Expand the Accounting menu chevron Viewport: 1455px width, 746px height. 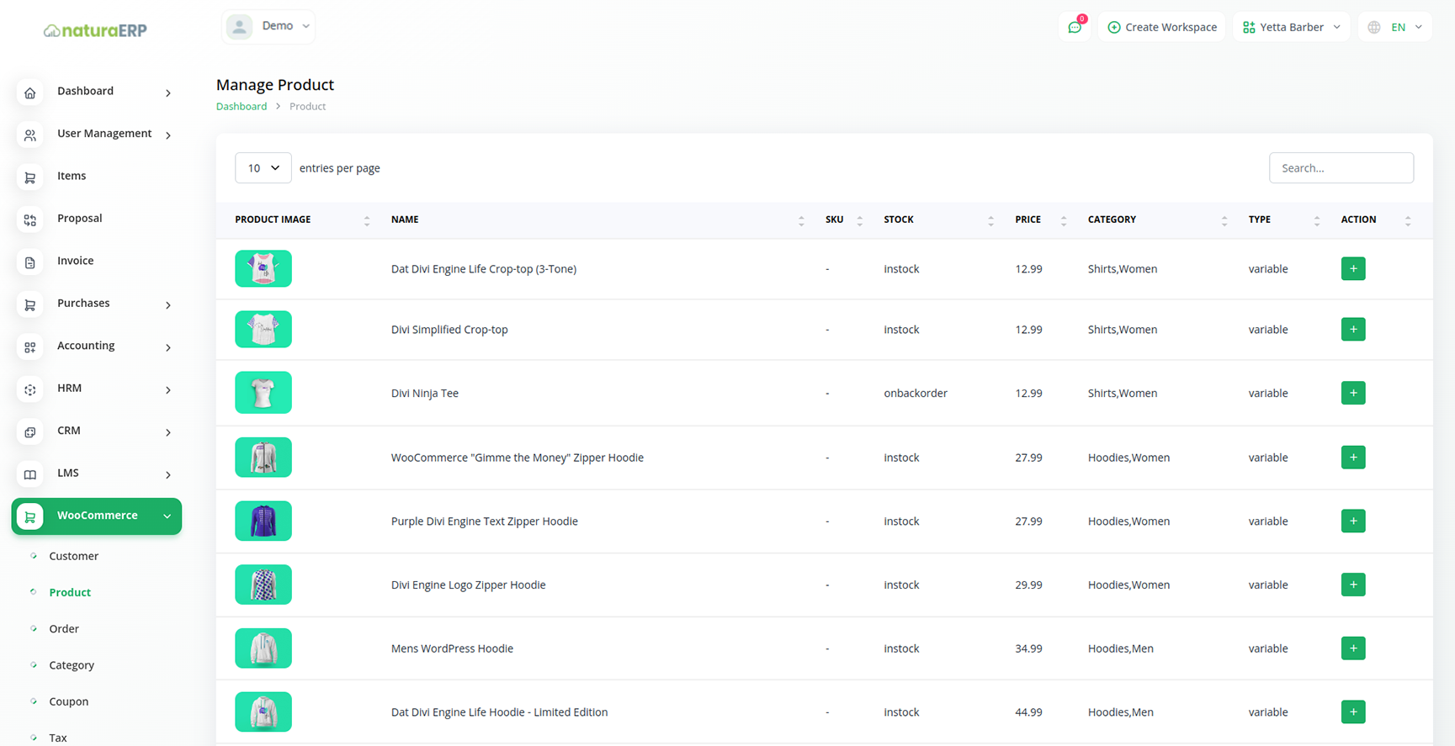168,347
